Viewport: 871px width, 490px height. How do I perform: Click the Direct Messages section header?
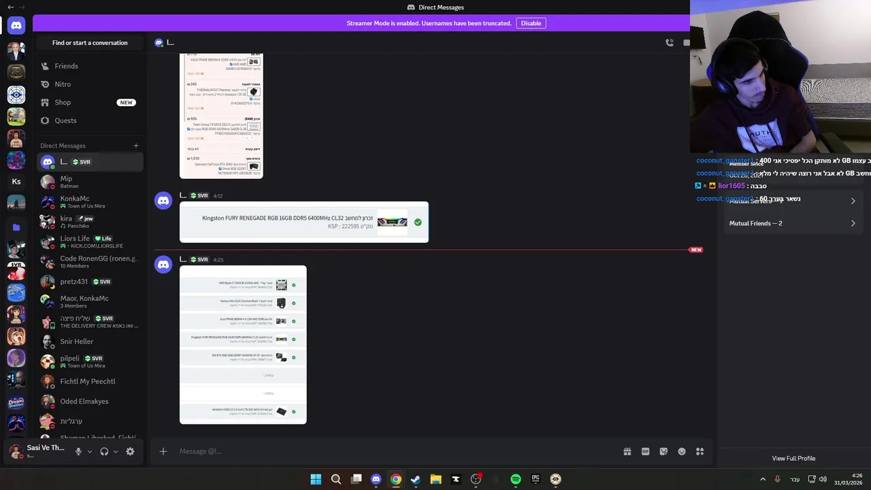(x=63, y=146)
